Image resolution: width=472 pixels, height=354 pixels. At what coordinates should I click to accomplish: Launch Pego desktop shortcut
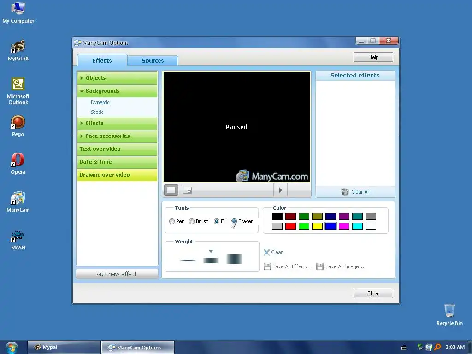18,126
